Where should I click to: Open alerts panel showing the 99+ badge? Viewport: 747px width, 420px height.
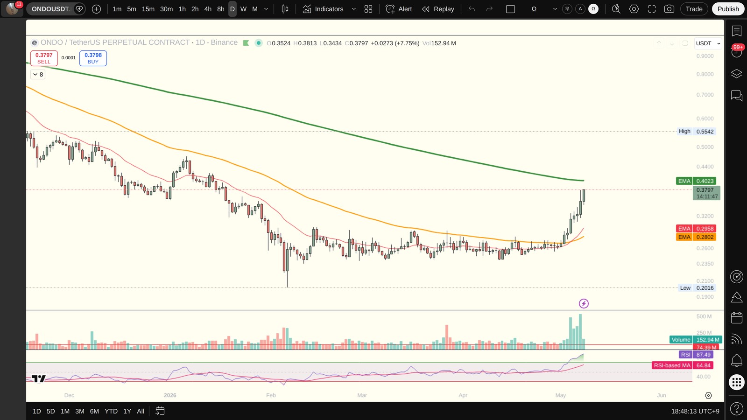[737, 52]
